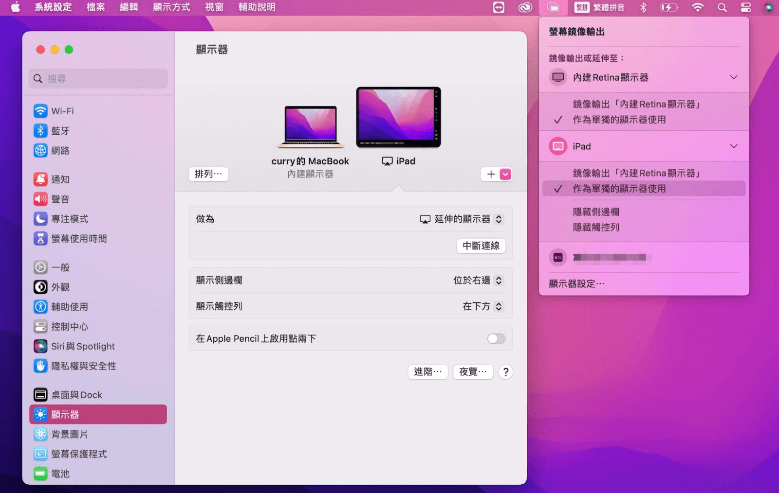
Task: Open the Wallpaper (背景圖片) flower icon
Action: [40, 434]
